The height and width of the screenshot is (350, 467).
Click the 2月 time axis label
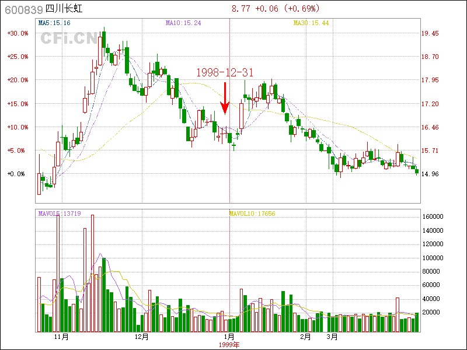click(306, 337)
